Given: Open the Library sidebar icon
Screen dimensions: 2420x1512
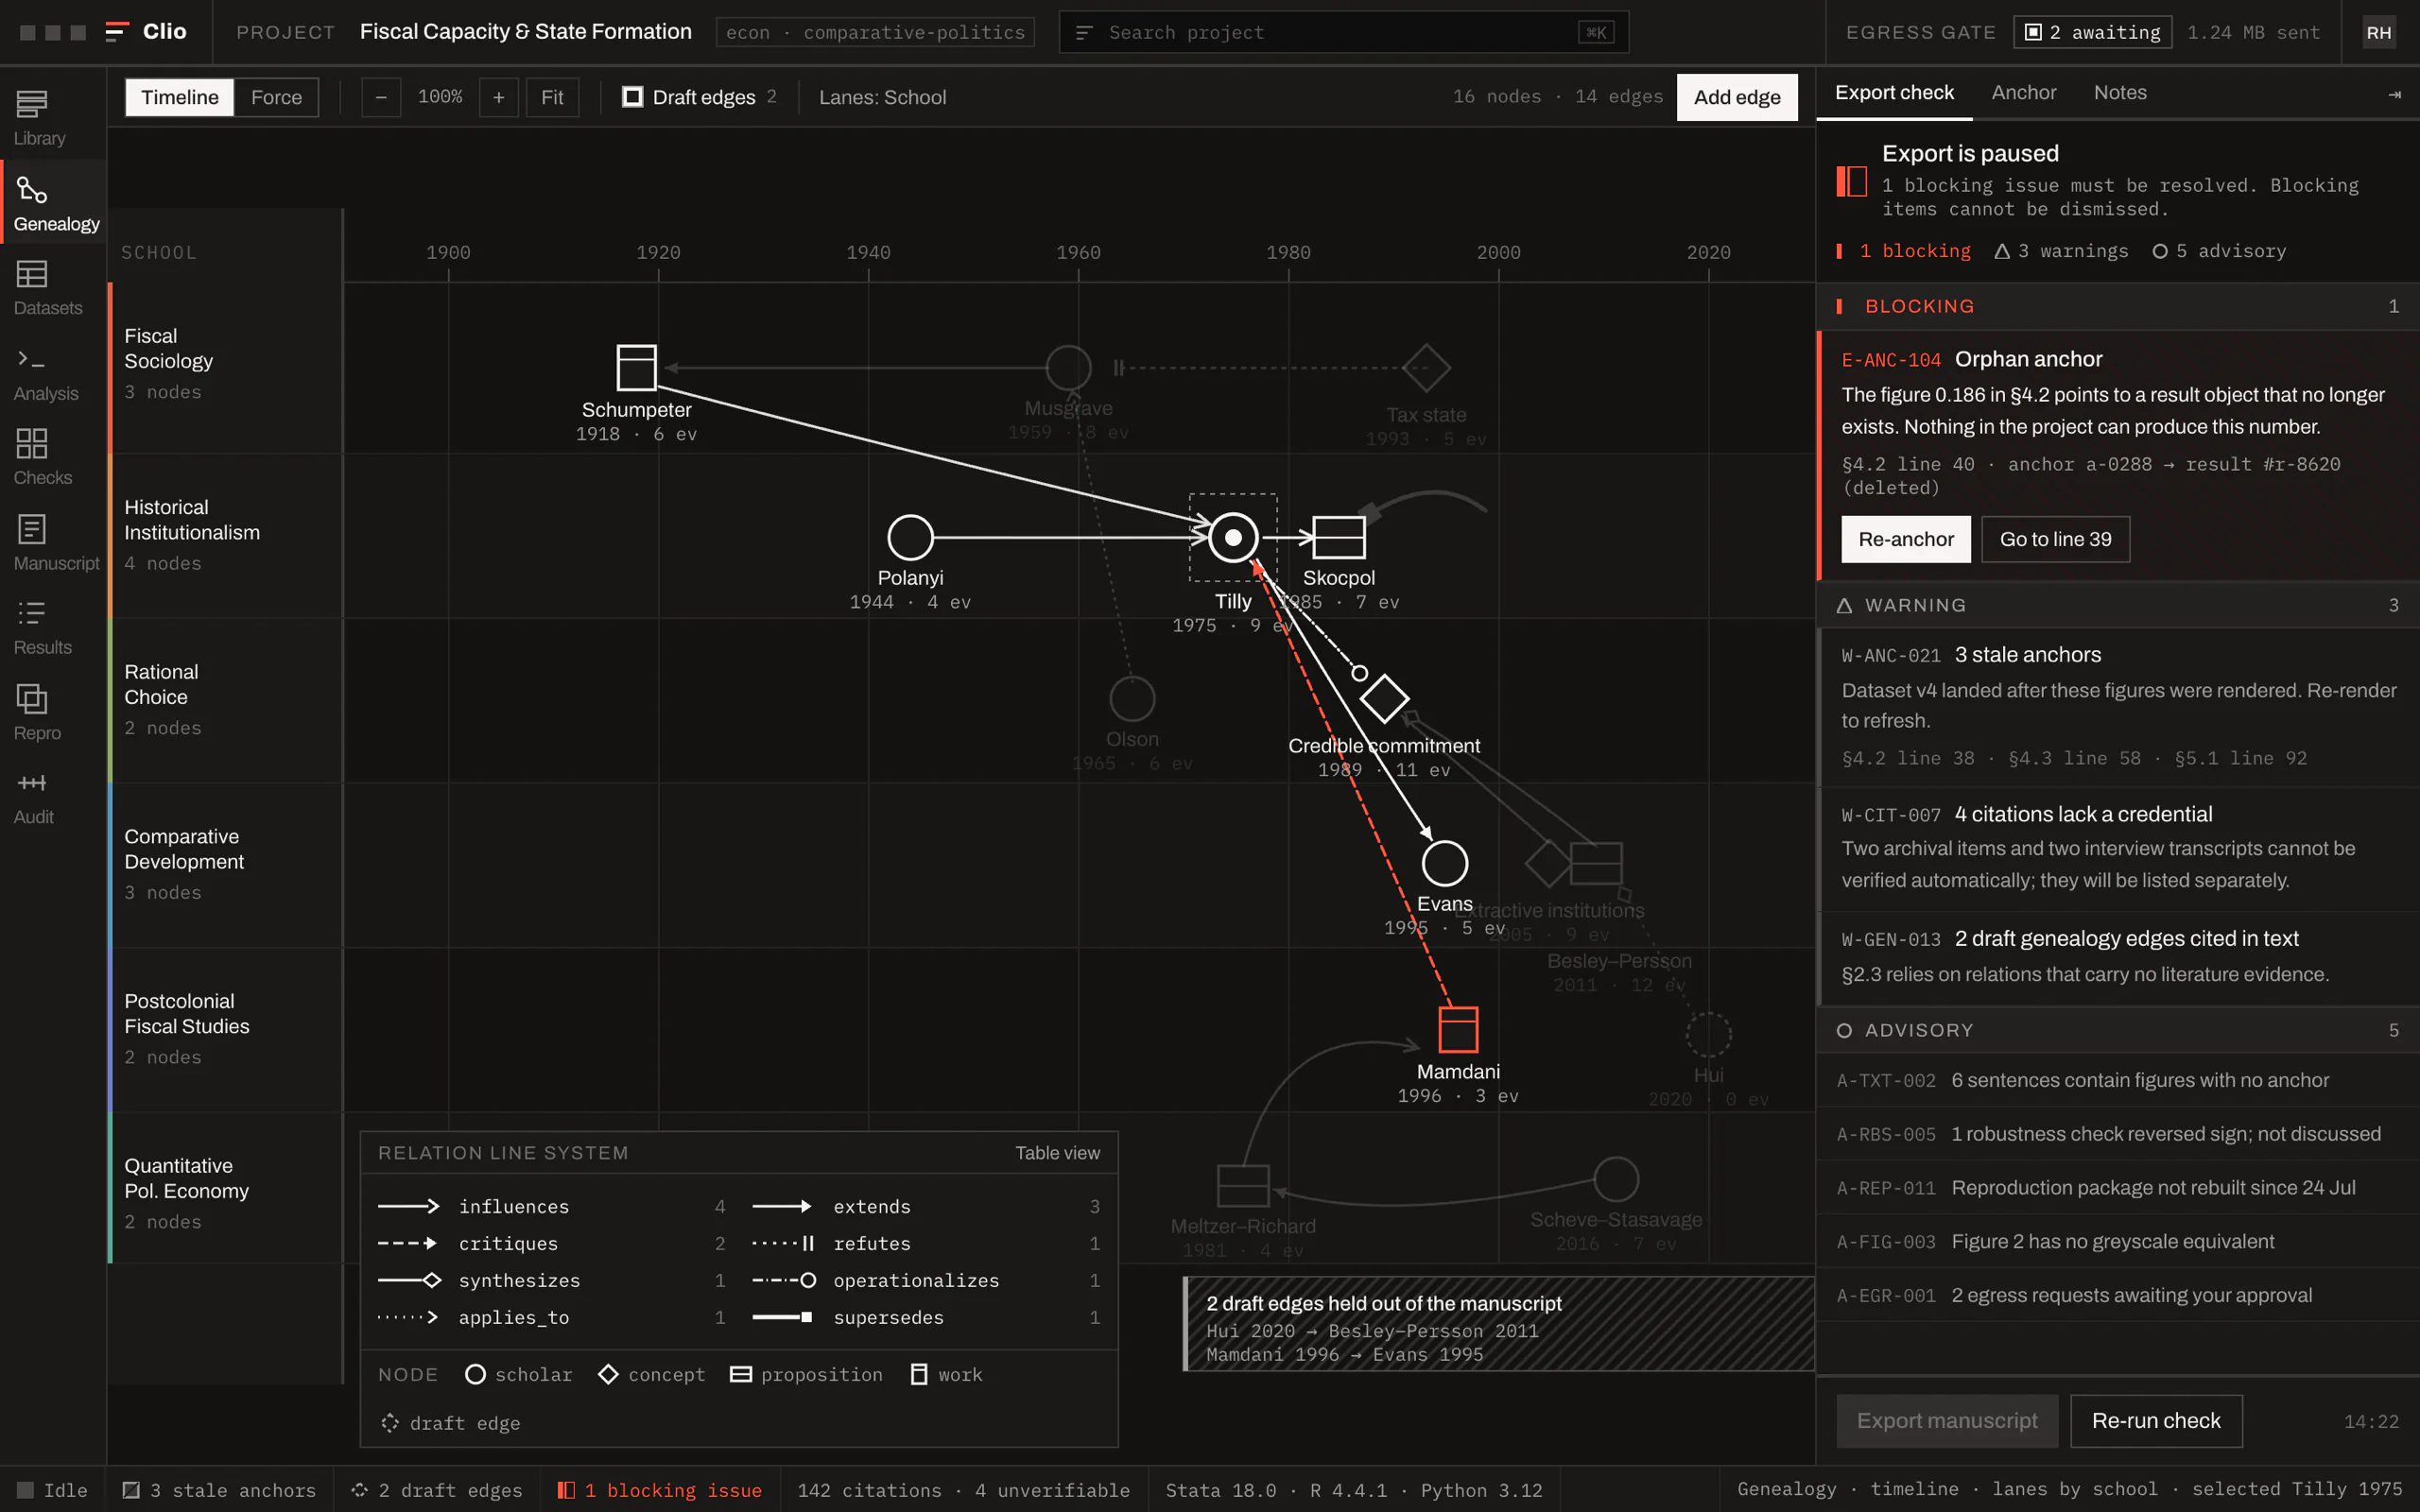Looking at the screenshot, I should click(x=32, y=103).
